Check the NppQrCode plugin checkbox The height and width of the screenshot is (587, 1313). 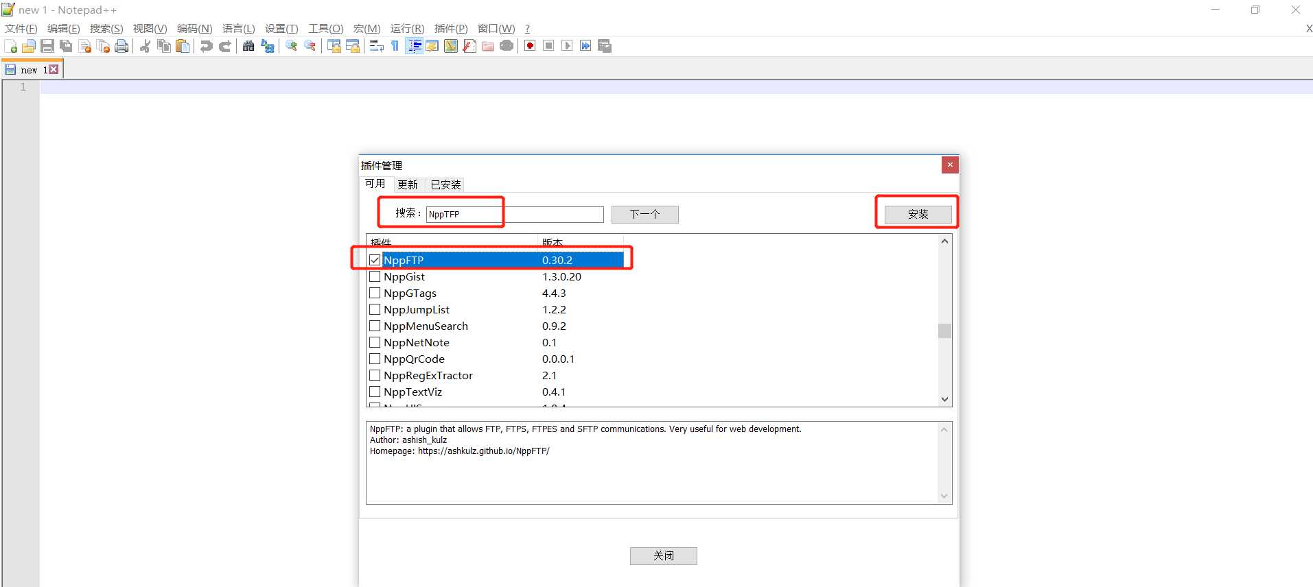(375, 359)
